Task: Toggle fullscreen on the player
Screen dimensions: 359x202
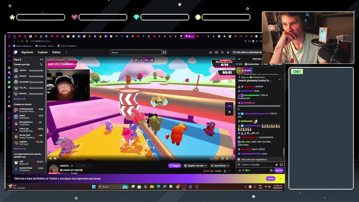Action: (x=232, y=158)
